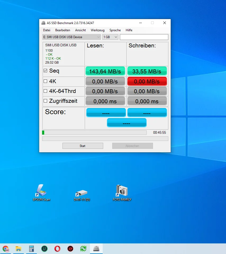This screenshot has width=226, height=254.
Task: Click the 4K-64Thrd read result field
Action: coord(105,91)
